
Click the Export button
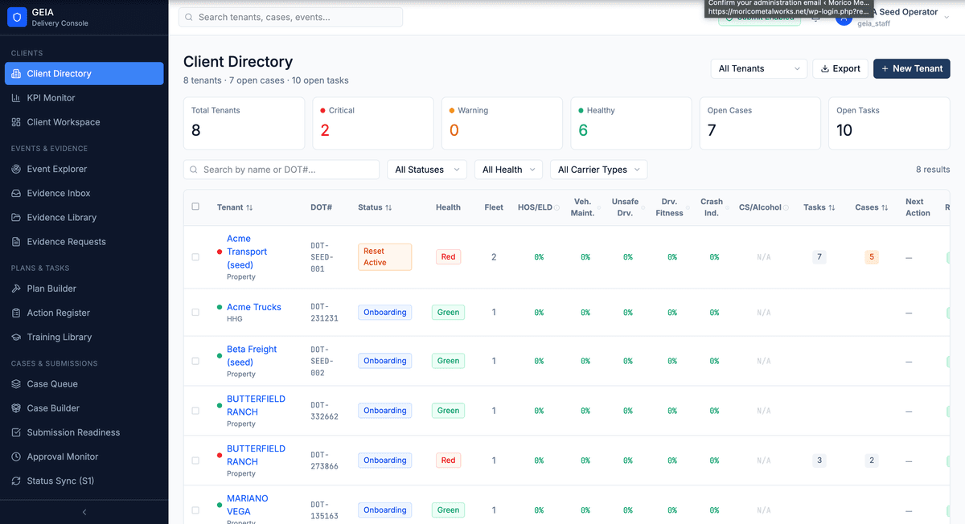840,69
